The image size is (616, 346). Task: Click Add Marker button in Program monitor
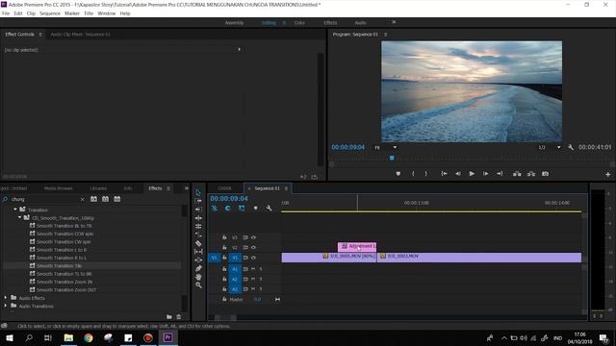(x=398, y=174)
